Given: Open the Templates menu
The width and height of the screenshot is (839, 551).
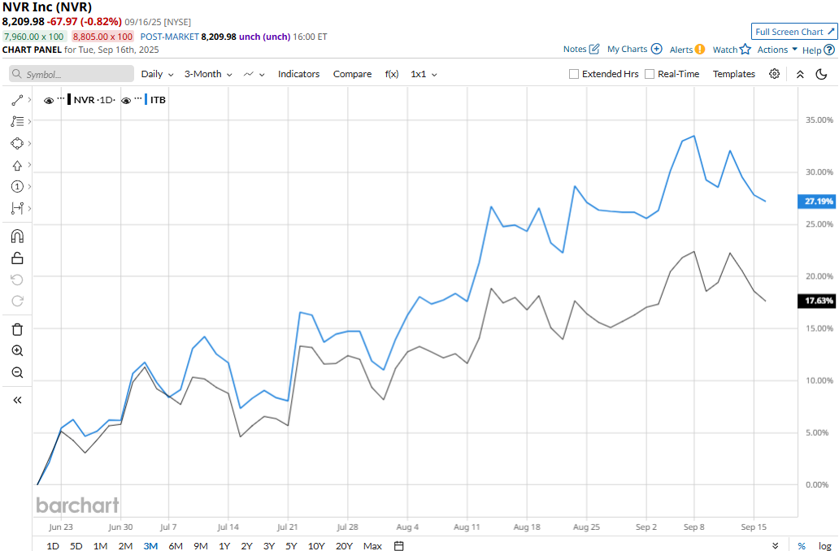Looking at the screenshot, I should click(x=733, y=74).
